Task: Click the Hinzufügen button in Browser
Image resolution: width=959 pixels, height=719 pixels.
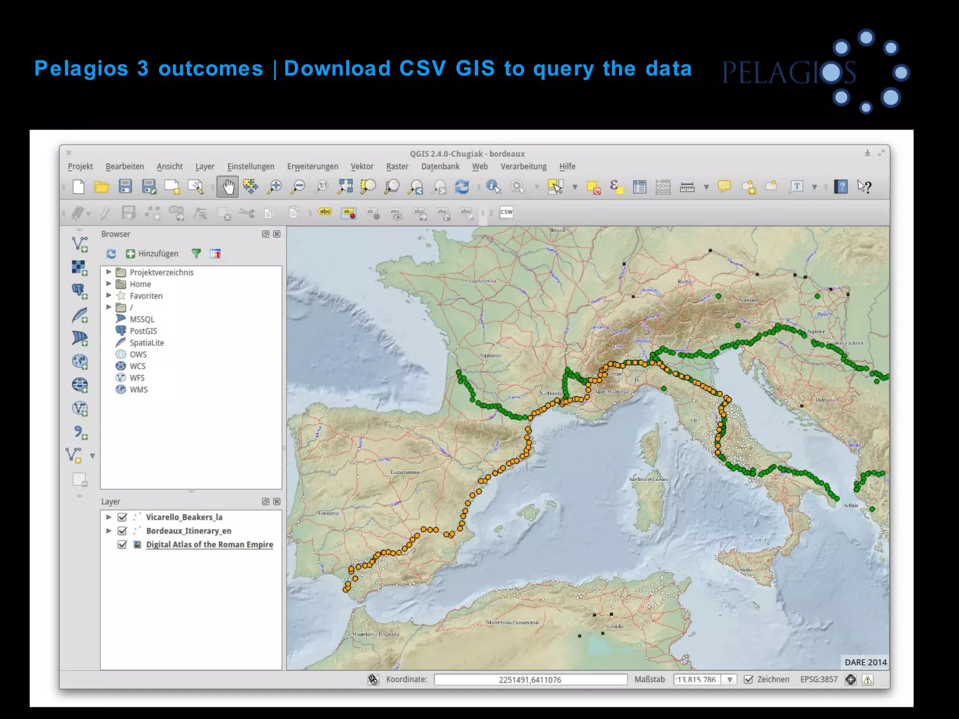Action: coord(153,254)
